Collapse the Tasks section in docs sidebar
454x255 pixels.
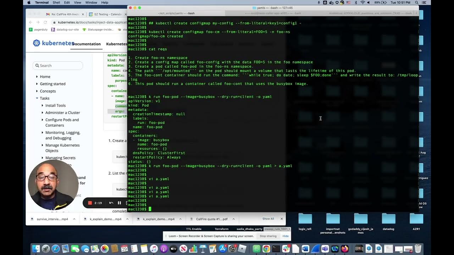[x=37, y=98]
